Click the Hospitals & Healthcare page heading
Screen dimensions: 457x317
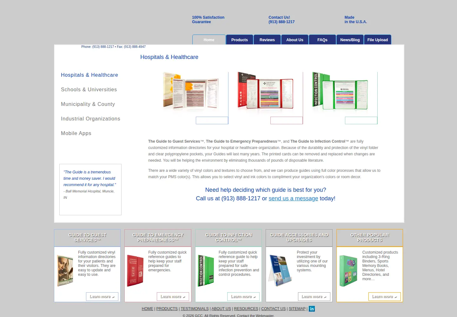tap(169, 57)
